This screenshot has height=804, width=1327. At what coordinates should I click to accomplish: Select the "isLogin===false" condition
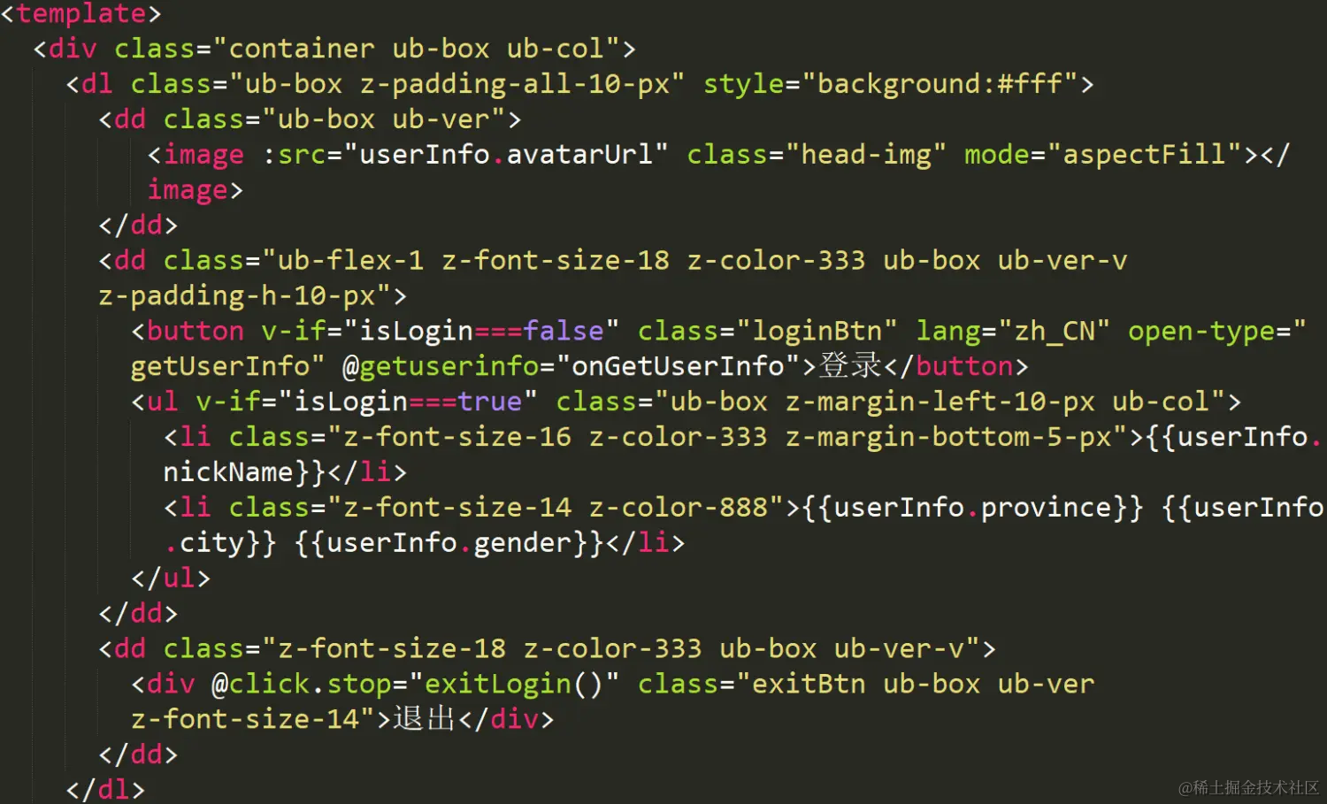pos(482,331)
